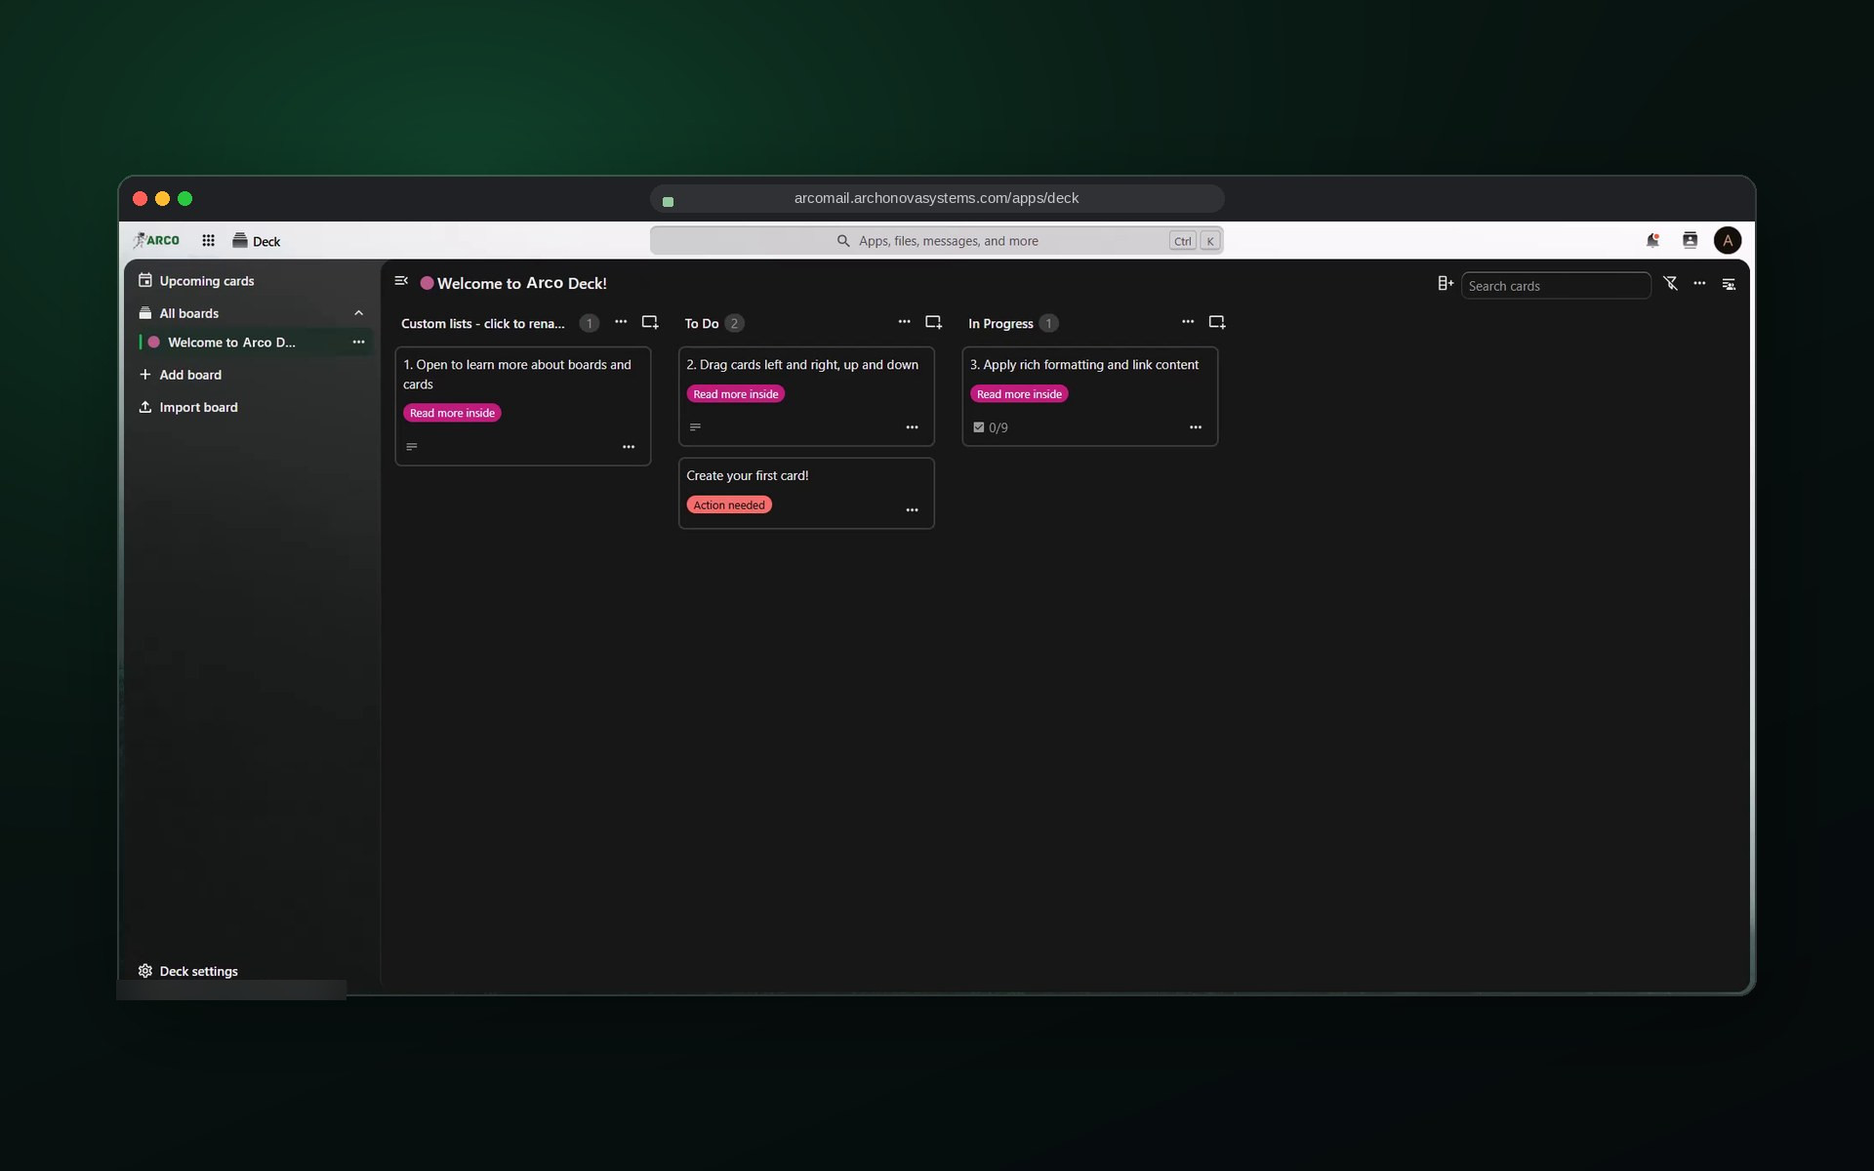Viewport: 1874px width, 1171px height.
Task: Open To Do column options menu
Action: point(904,322)
